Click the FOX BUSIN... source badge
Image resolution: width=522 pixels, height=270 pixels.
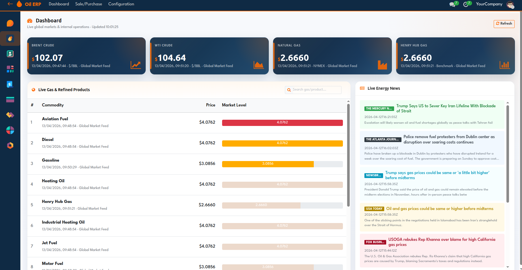click(x=375, y=242)
